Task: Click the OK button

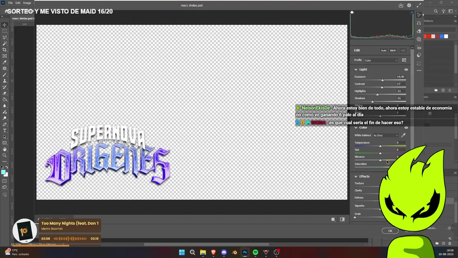Action: coord(390,231)
